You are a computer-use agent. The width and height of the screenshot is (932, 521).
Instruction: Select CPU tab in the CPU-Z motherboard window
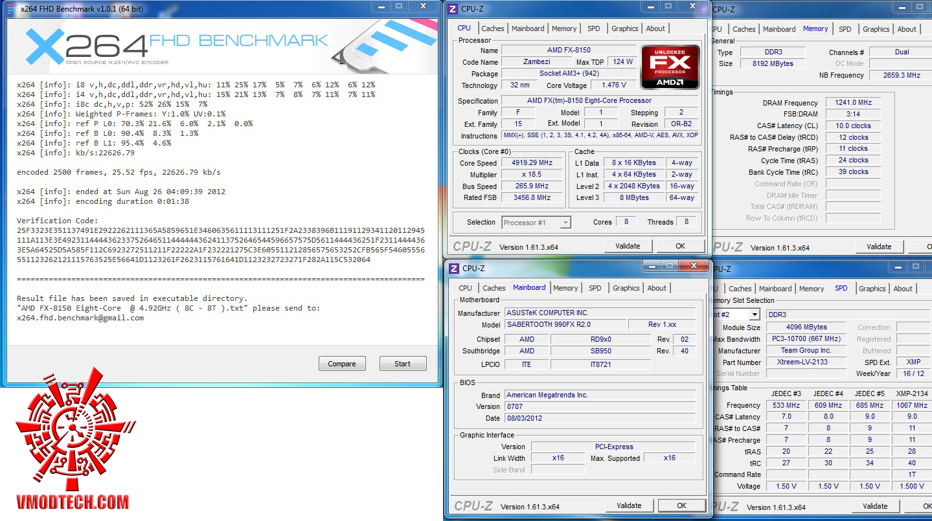pyautogui.click(x=466, y=288)
